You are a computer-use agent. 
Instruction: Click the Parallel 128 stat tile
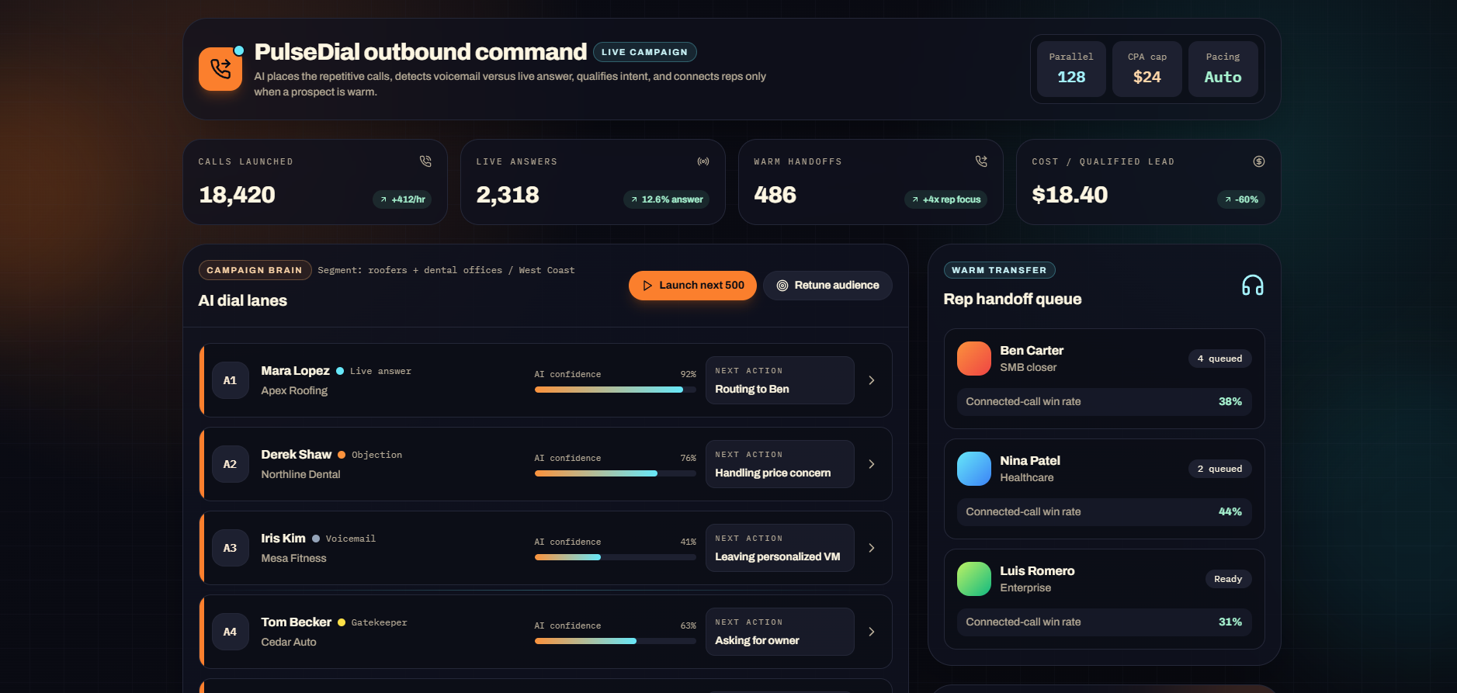[1071, 69]
